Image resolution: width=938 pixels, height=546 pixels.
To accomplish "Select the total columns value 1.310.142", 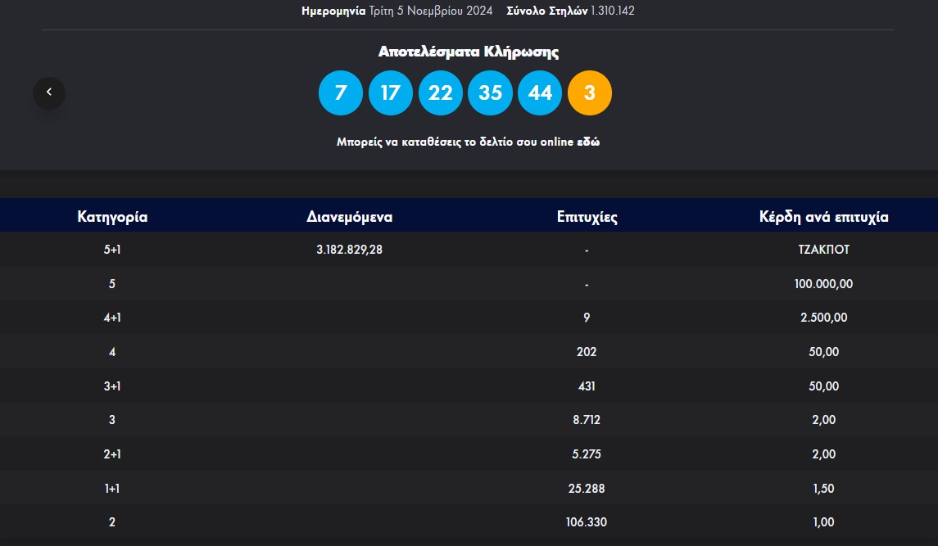I will click(x=613, y=11).
